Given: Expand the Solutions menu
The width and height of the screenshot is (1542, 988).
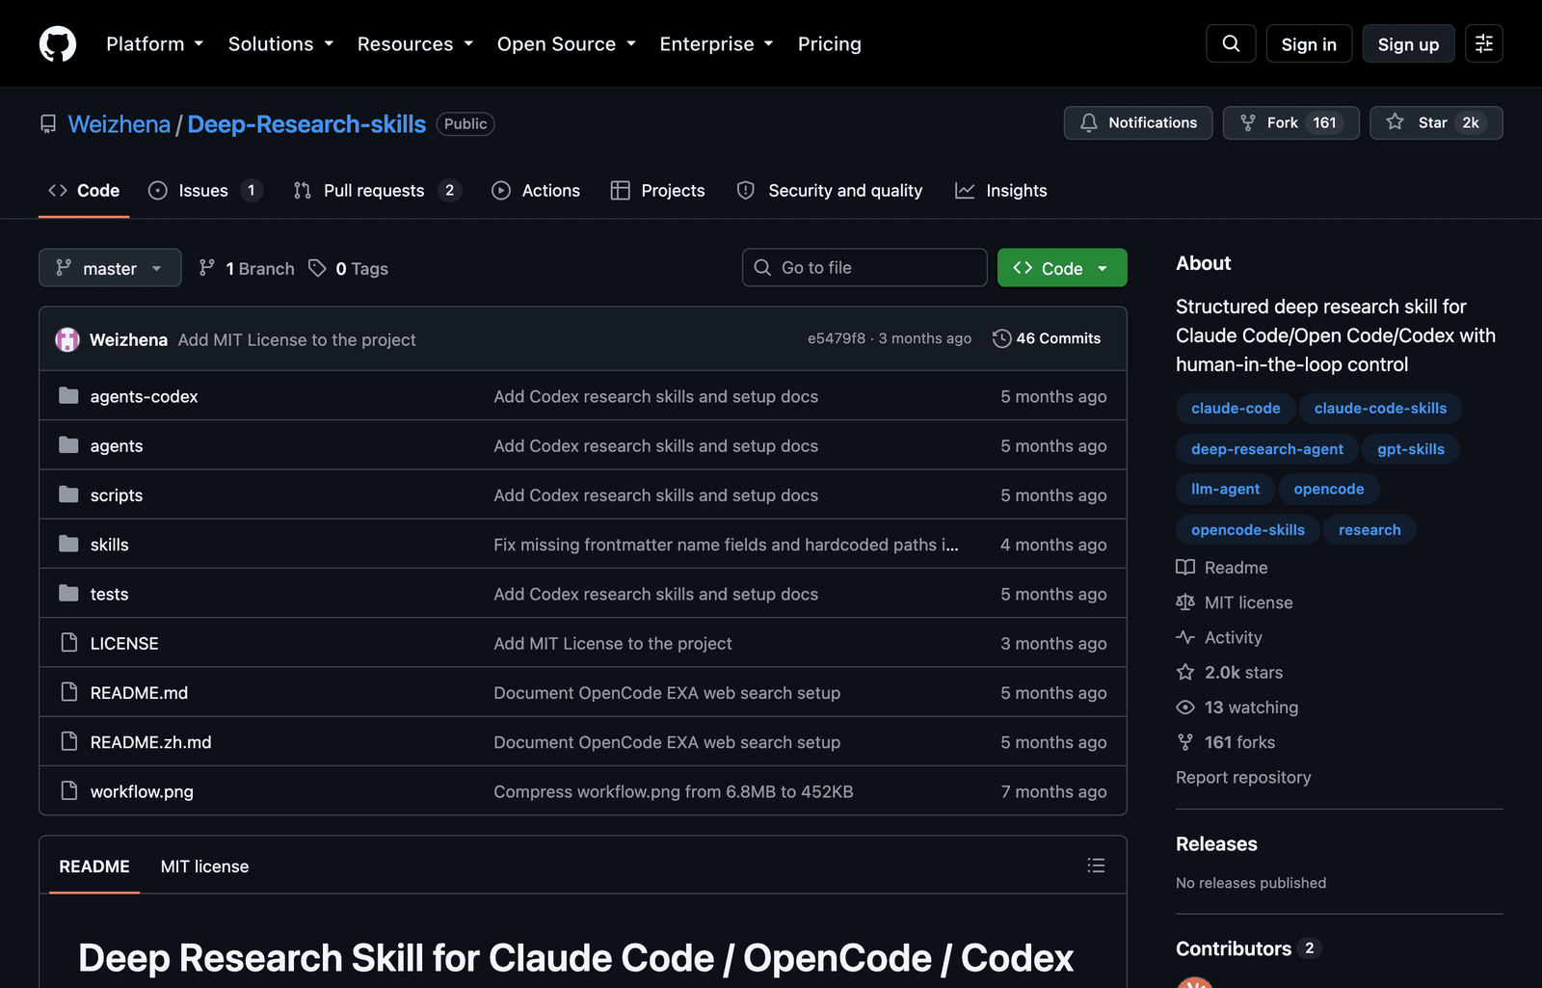Looking at the screenshot, I should (280, 44).
